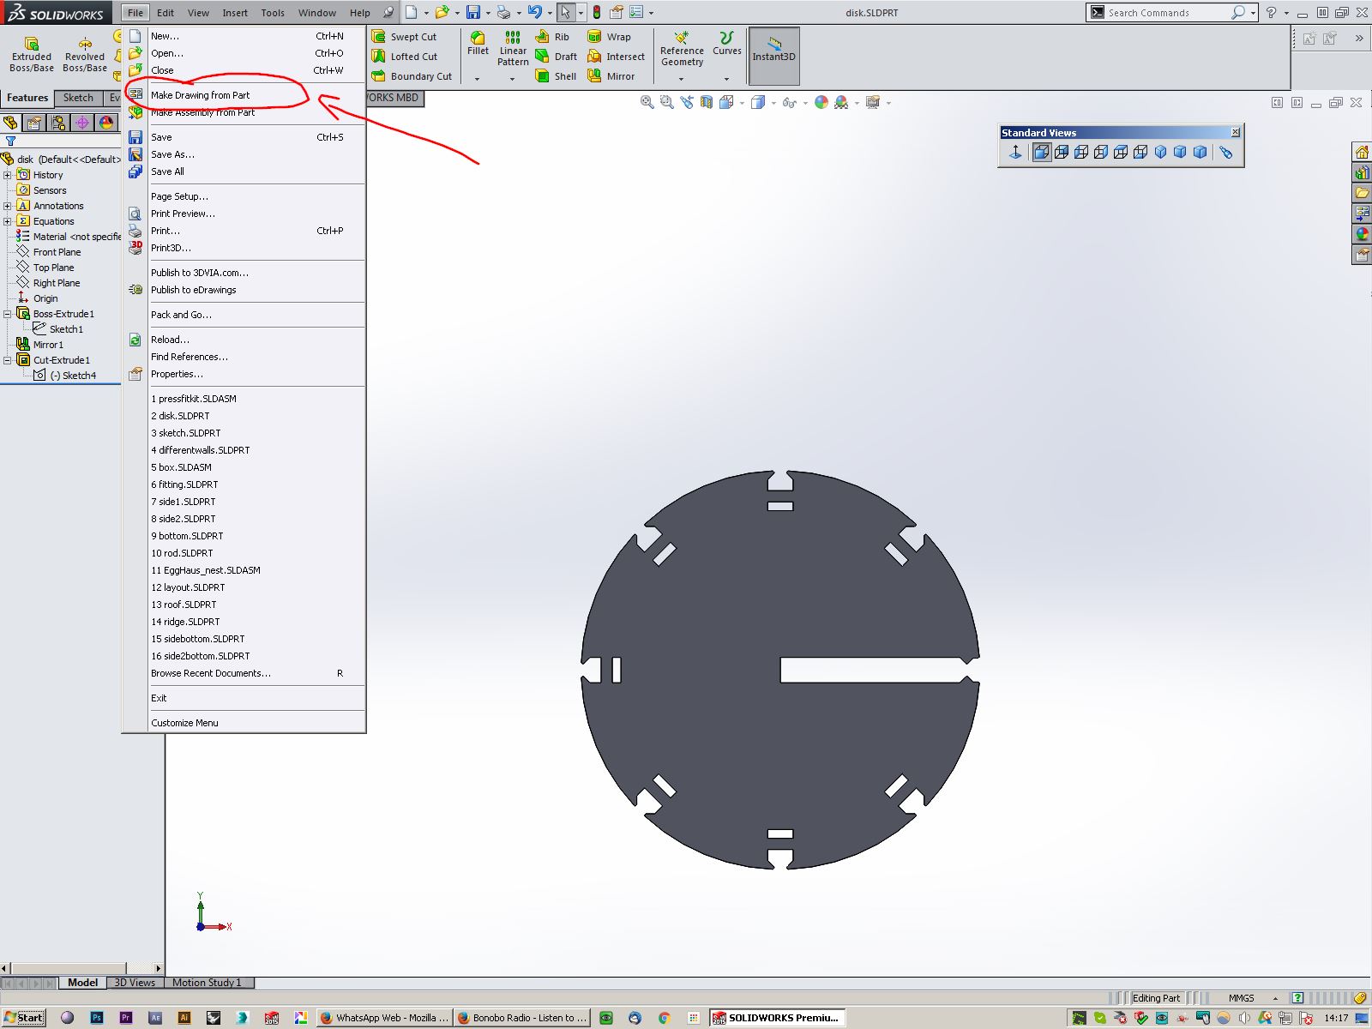Open DimXpertManager tab icon
This screenshot has width=1372, height=1029.
coord(82,123)
